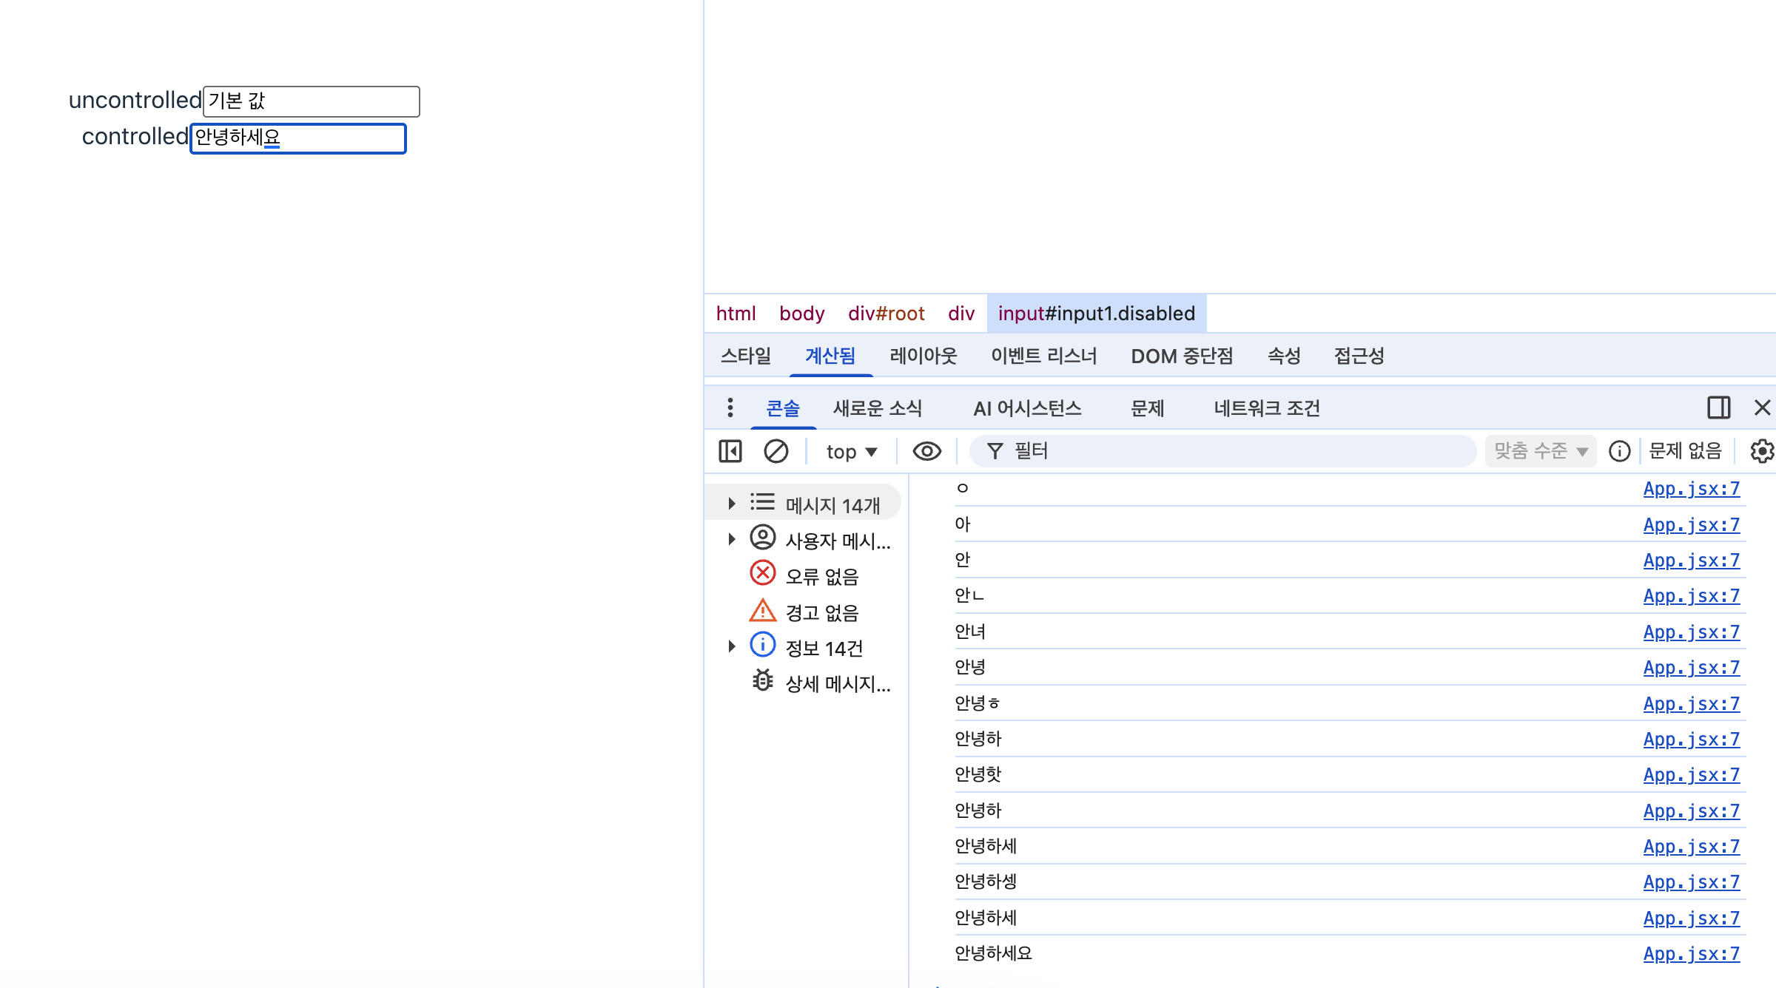Toggle live expression eye icon
Viewport: 1776px width, 988px height.
[x=926, y=451]
